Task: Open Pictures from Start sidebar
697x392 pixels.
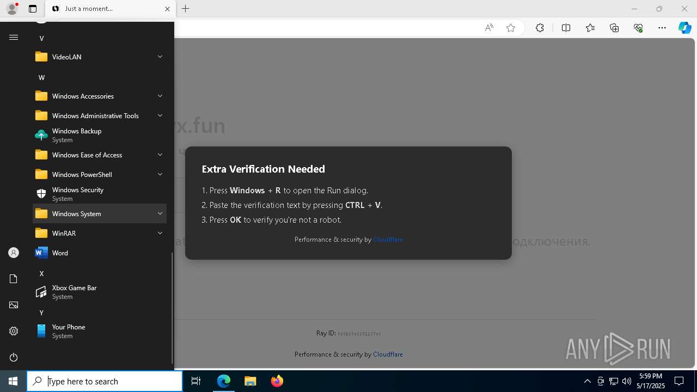Action: coord(14,305)
